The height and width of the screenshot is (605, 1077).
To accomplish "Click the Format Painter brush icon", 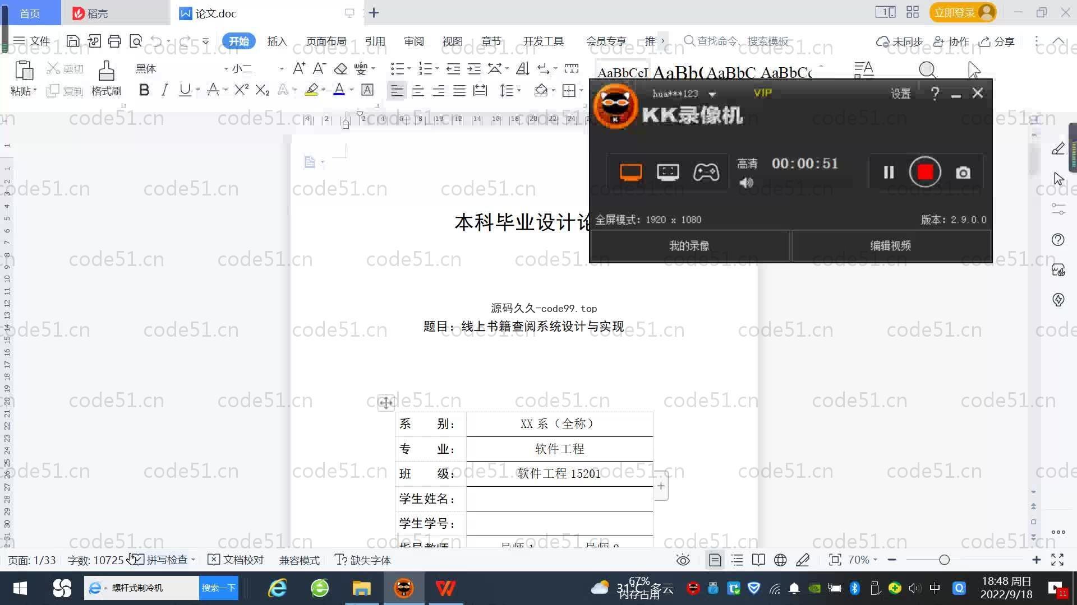I will pyautogui.click(x=106, y=71).
